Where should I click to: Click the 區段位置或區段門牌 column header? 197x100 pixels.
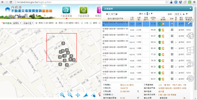pos(115,18)
